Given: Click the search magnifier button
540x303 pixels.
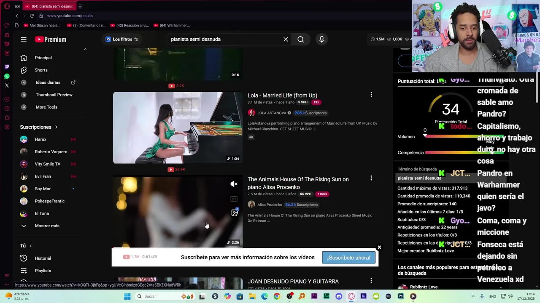Looking at the screenshot, I should [x=300, y=39].
